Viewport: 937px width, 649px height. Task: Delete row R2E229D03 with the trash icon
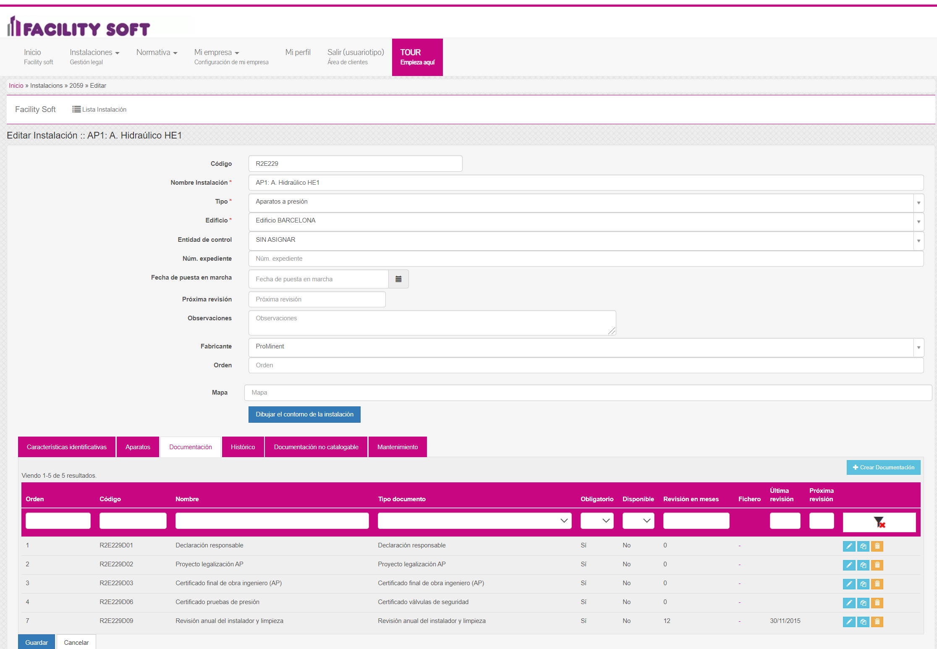877,584
